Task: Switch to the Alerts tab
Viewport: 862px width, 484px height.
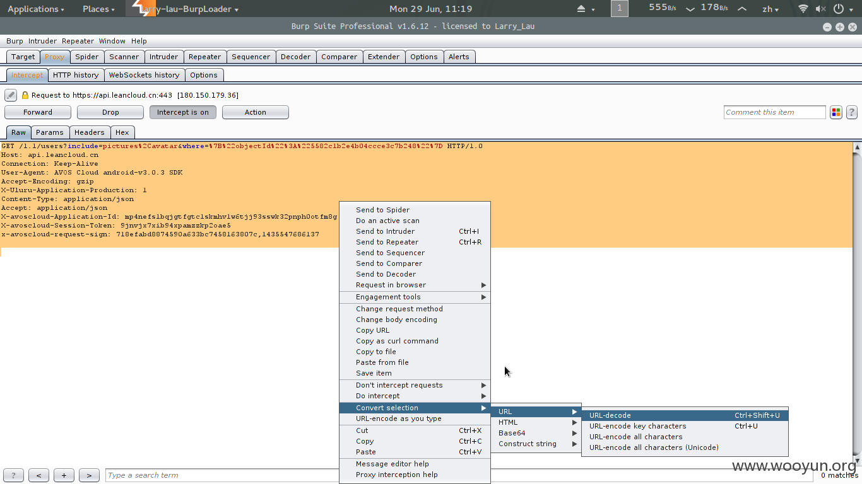Action: 459,57
